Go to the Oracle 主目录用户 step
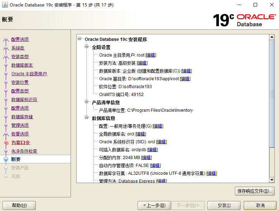Viewport: 279px width, 211px height. click(x=29, y=74)
